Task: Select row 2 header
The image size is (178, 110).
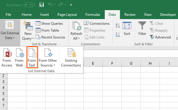Action: pos(3,75)
